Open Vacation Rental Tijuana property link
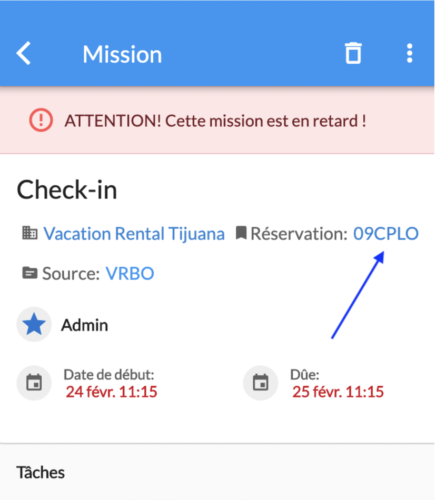436x500 pixels. pos(134,234)
